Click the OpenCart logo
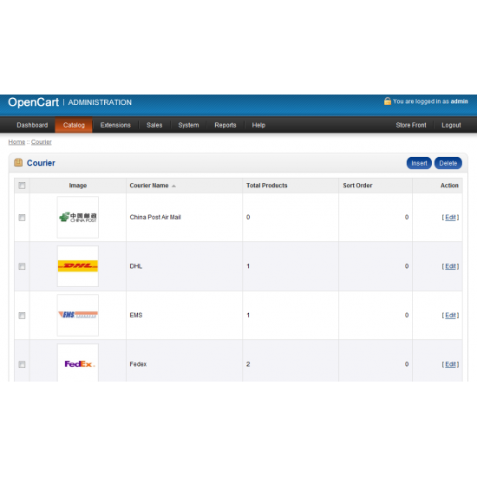Image resolution: width=477 pixels, height=477 pixels. click(x=34, y=102)
